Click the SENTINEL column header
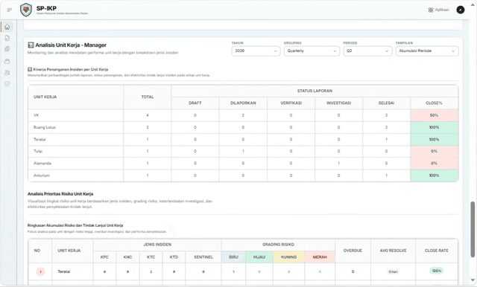477x287 pixels. pyautogui.click(x=203, y=257)
